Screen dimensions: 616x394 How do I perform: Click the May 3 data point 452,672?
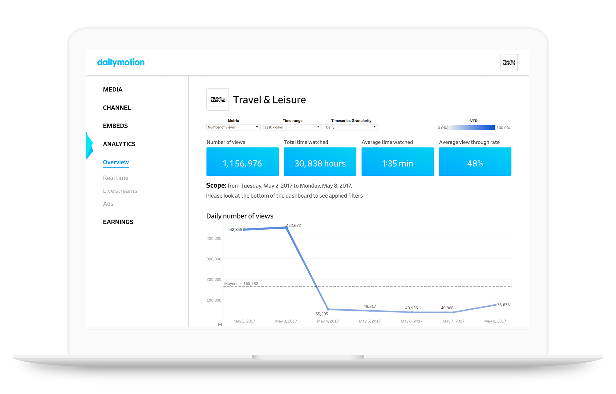click(286, 228)
